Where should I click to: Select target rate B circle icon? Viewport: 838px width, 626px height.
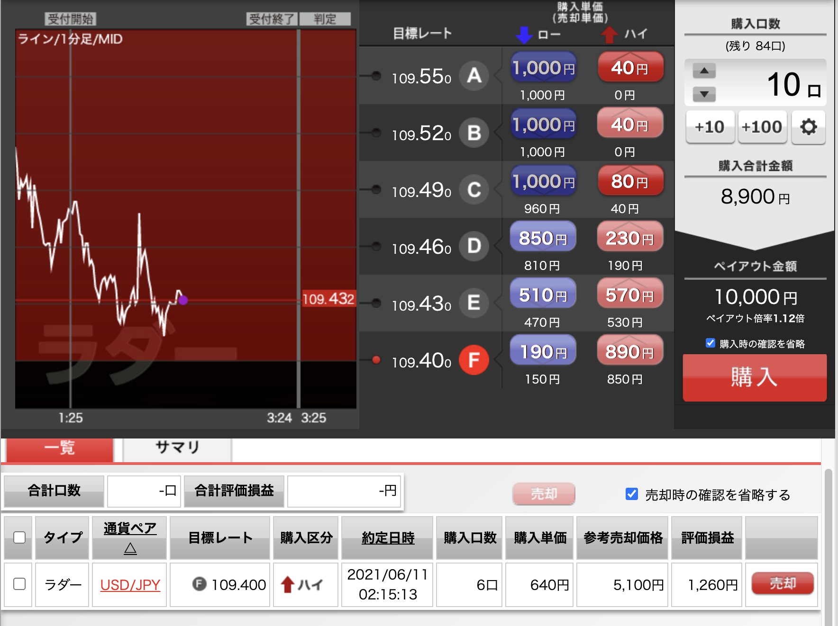[474, 133]
